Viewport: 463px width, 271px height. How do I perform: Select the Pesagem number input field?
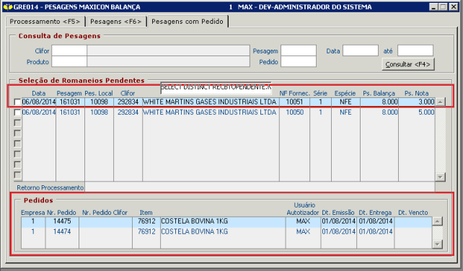coord(299,50)
